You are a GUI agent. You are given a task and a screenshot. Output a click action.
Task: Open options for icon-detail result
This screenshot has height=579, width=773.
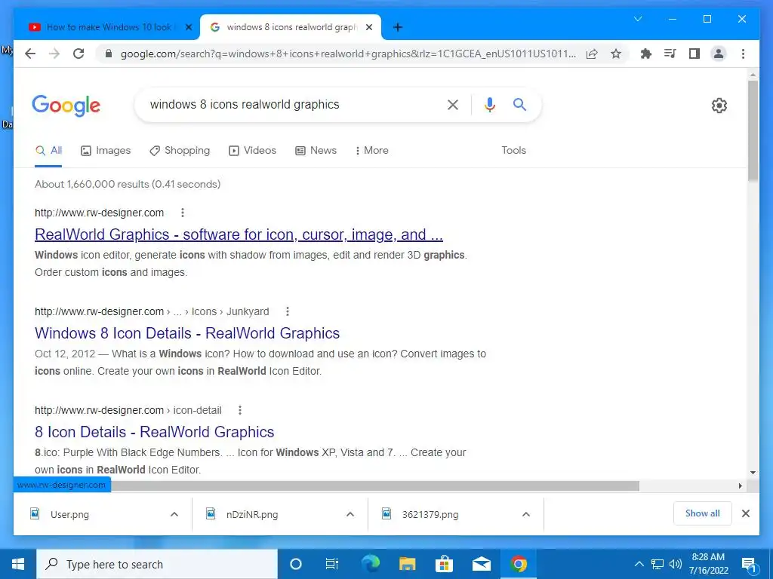coord(239,410)
